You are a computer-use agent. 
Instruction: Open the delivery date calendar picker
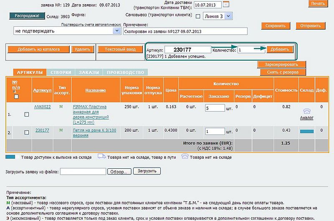226,5
